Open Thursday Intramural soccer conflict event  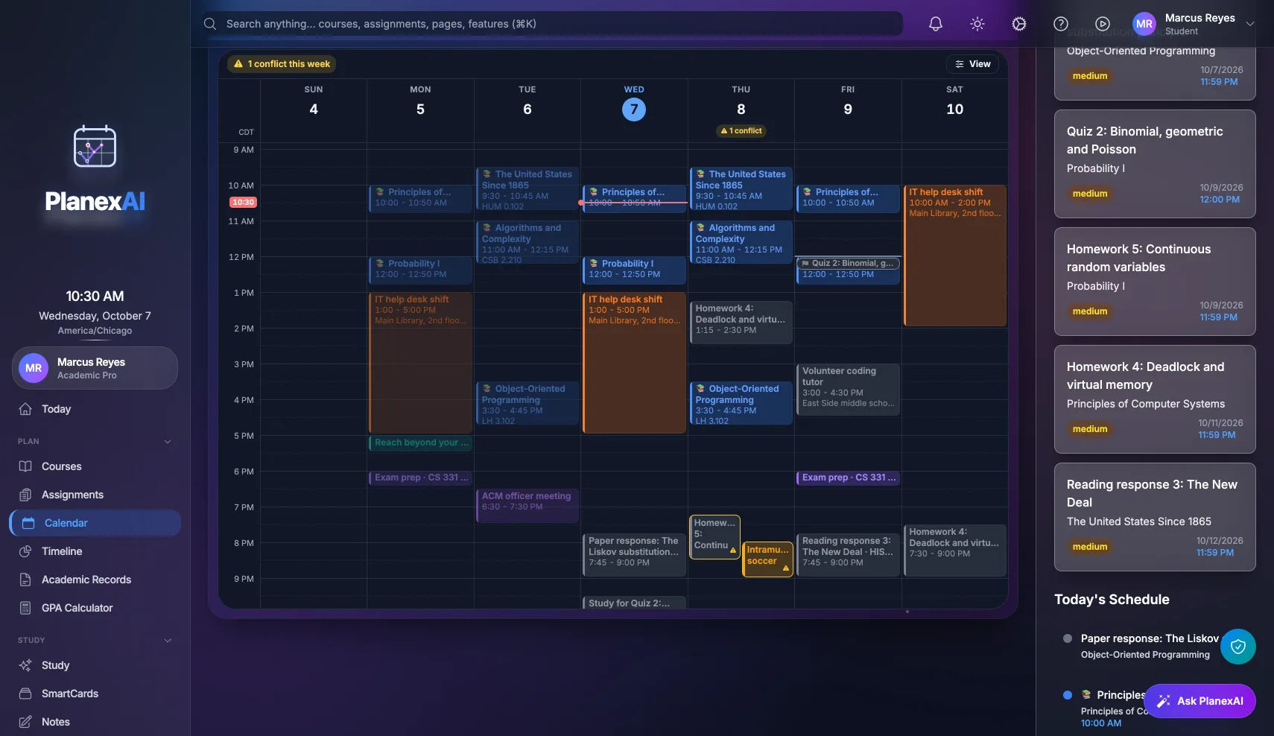(767, 559)
